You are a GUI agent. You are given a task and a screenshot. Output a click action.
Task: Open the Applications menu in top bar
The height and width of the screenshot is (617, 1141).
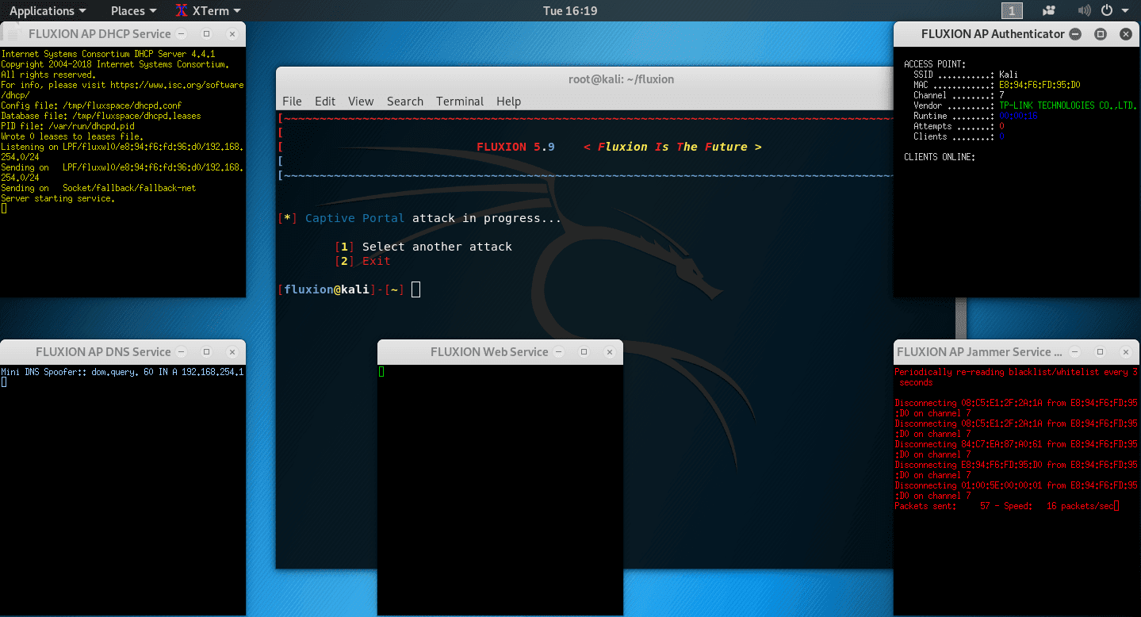coord(48,10)
